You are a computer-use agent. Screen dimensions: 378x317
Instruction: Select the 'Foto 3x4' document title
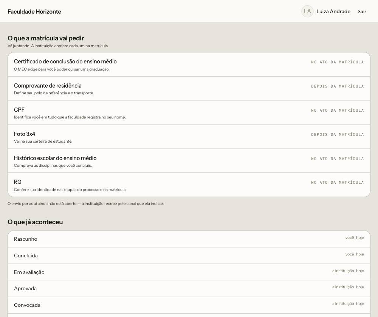point(25,134)
